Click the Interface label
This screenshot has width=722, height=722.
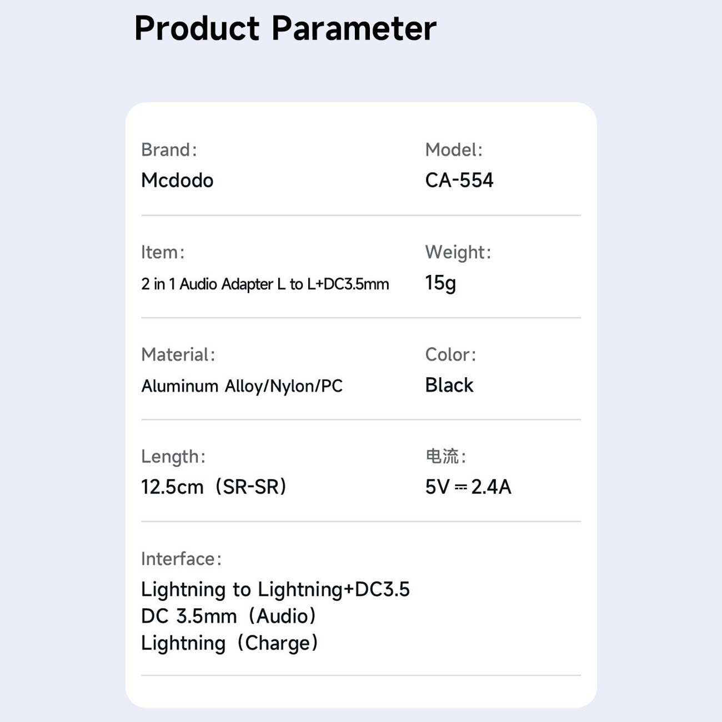point(181,559)
